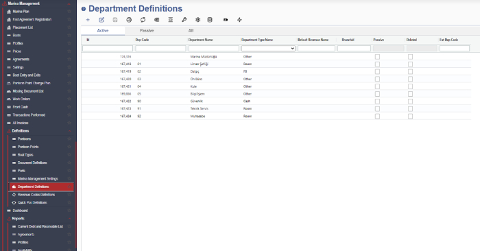
Task: Click help icon beside Department Definitions title
Action: 84,9
